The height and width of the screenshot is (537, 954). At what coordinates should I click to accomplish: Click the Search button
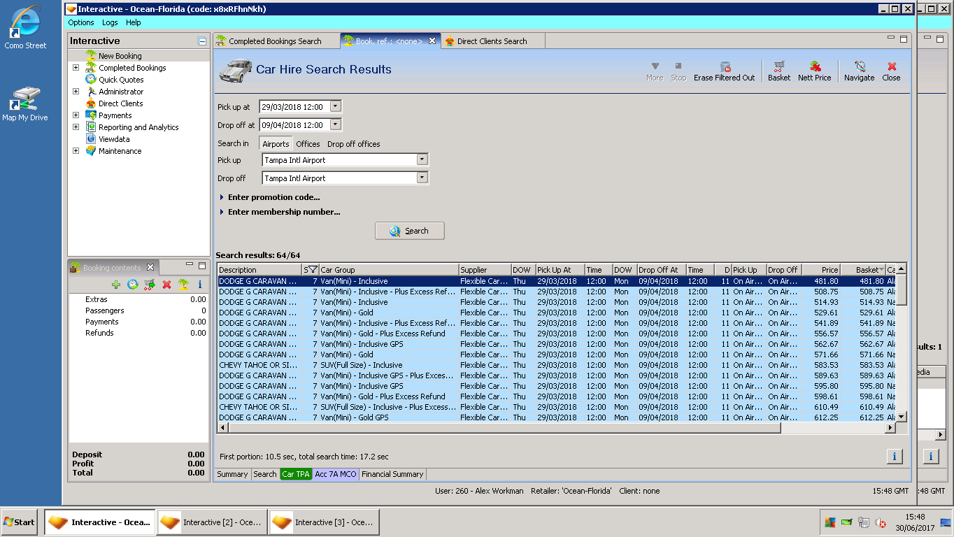410,231
